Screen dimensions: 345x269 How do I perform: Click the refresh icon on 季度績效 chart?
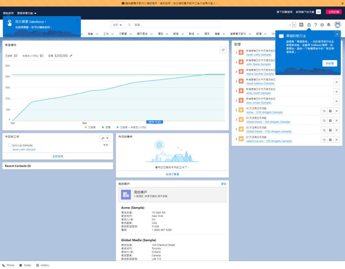click(x=223, y=50)
